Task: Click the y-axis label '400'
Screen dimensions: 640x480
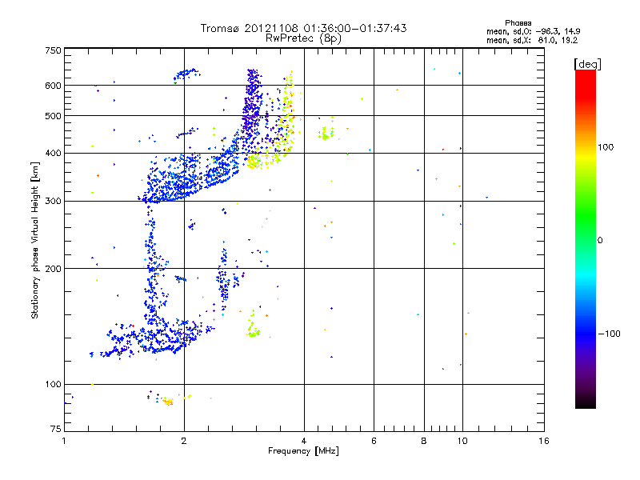Action: coord(53,153)
